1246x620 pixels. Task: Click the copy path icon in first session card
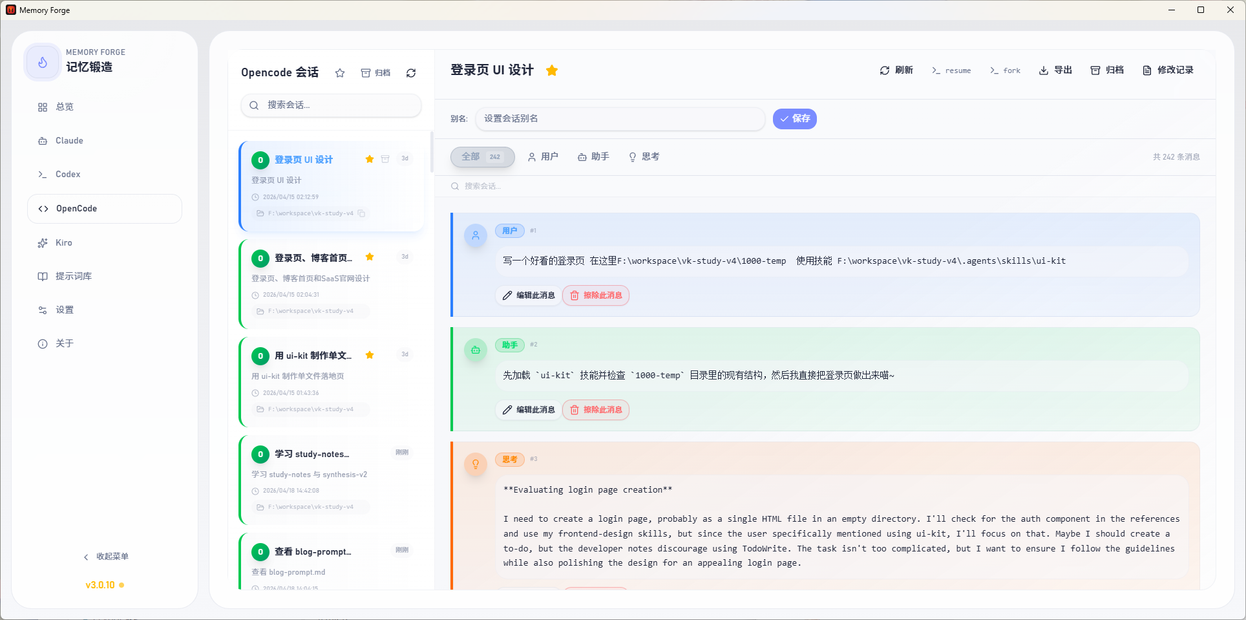pos(362,213)
